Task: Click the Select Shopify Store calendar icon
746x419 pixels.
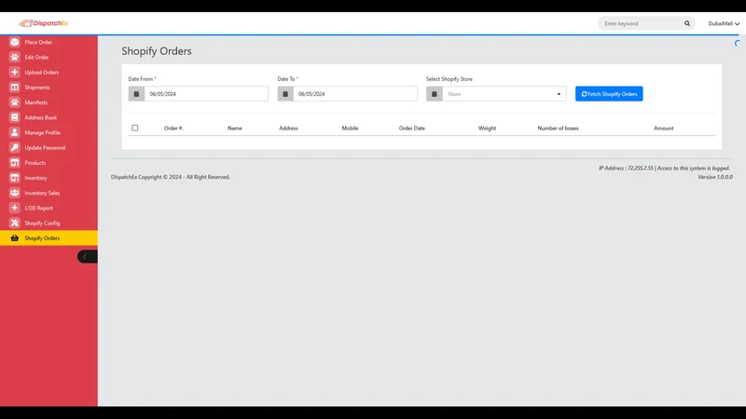Action: [435, 94]
